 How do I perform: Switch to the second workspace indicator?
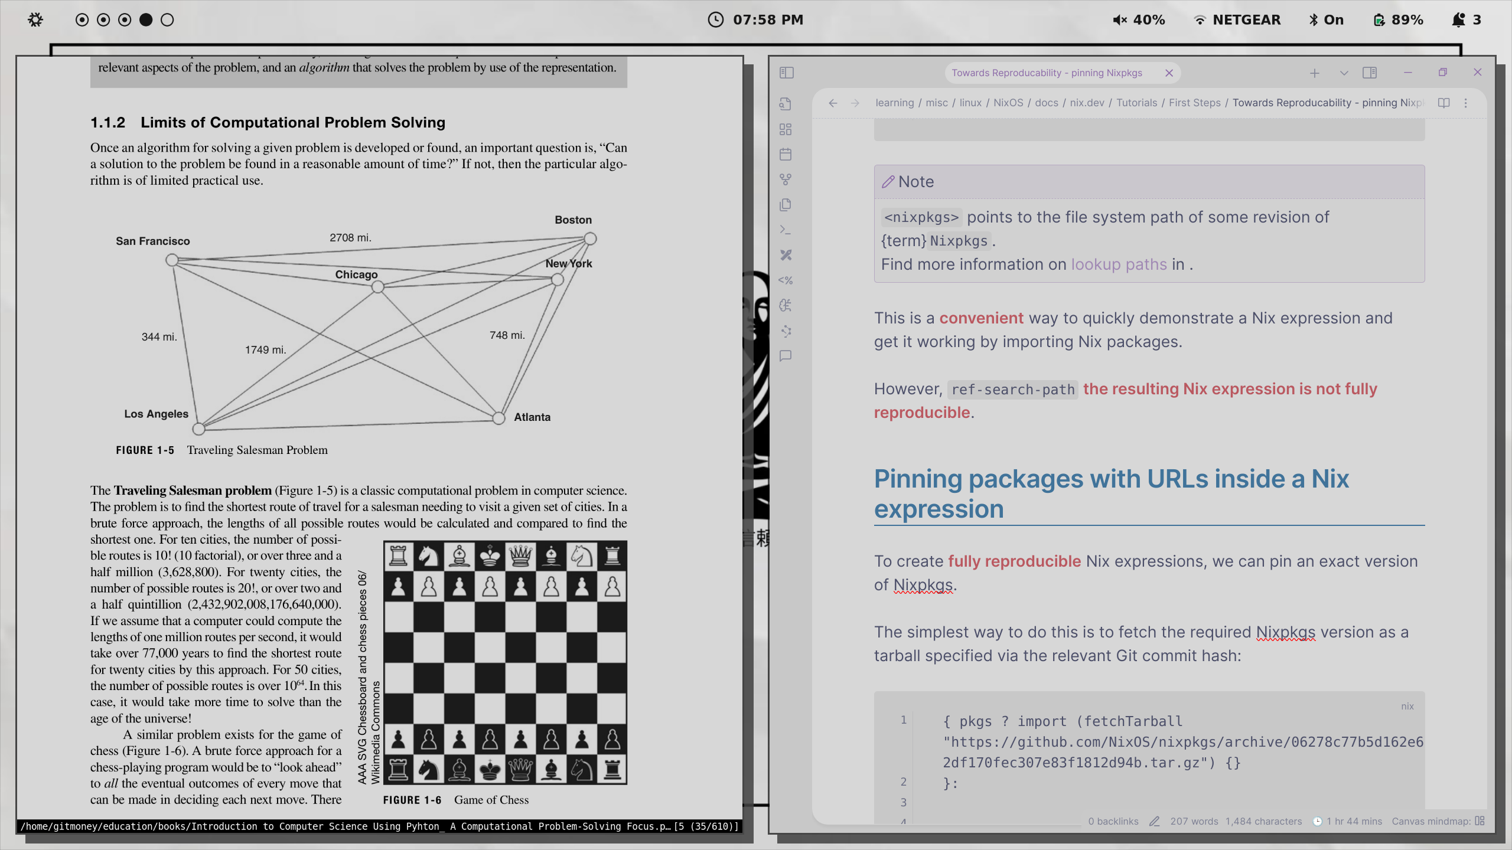103,19
